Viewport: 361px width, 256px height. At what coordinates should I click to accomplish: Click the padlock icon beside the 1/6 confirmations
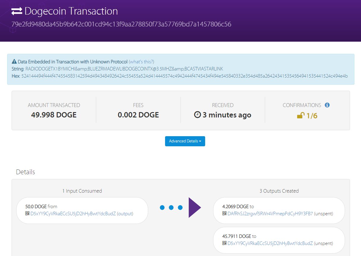[x=300, y=115]
